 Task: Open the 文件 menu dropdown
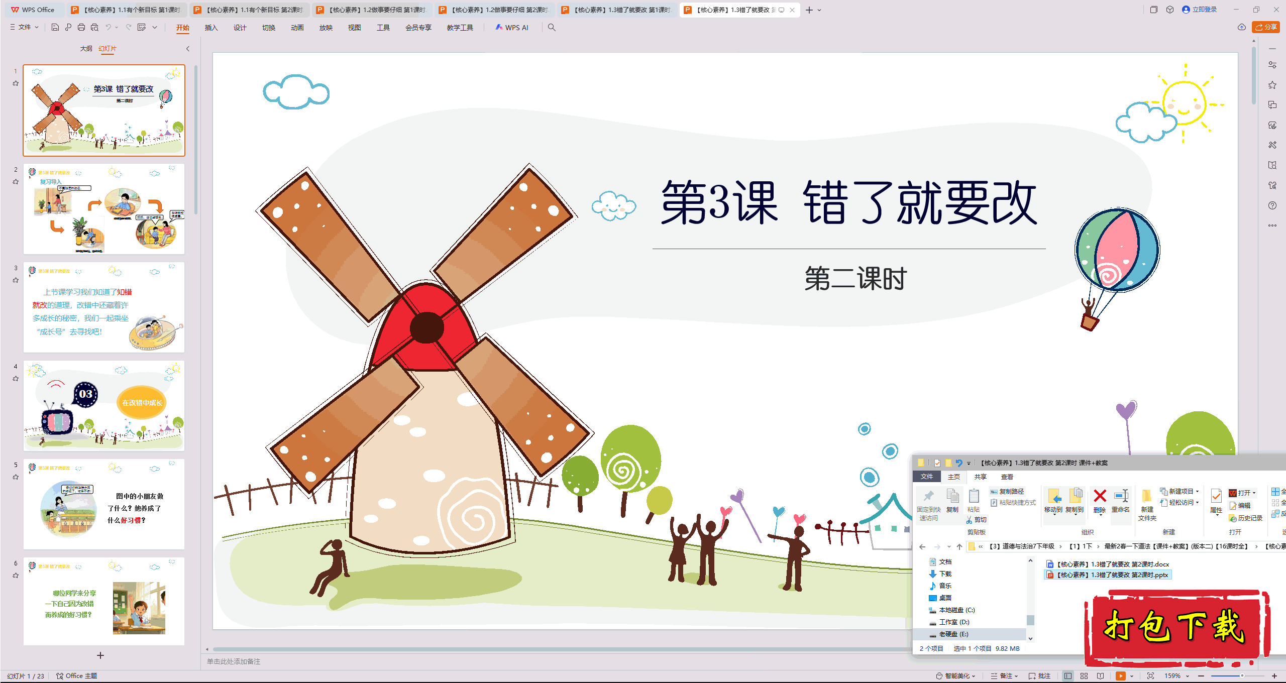[24, 28]
